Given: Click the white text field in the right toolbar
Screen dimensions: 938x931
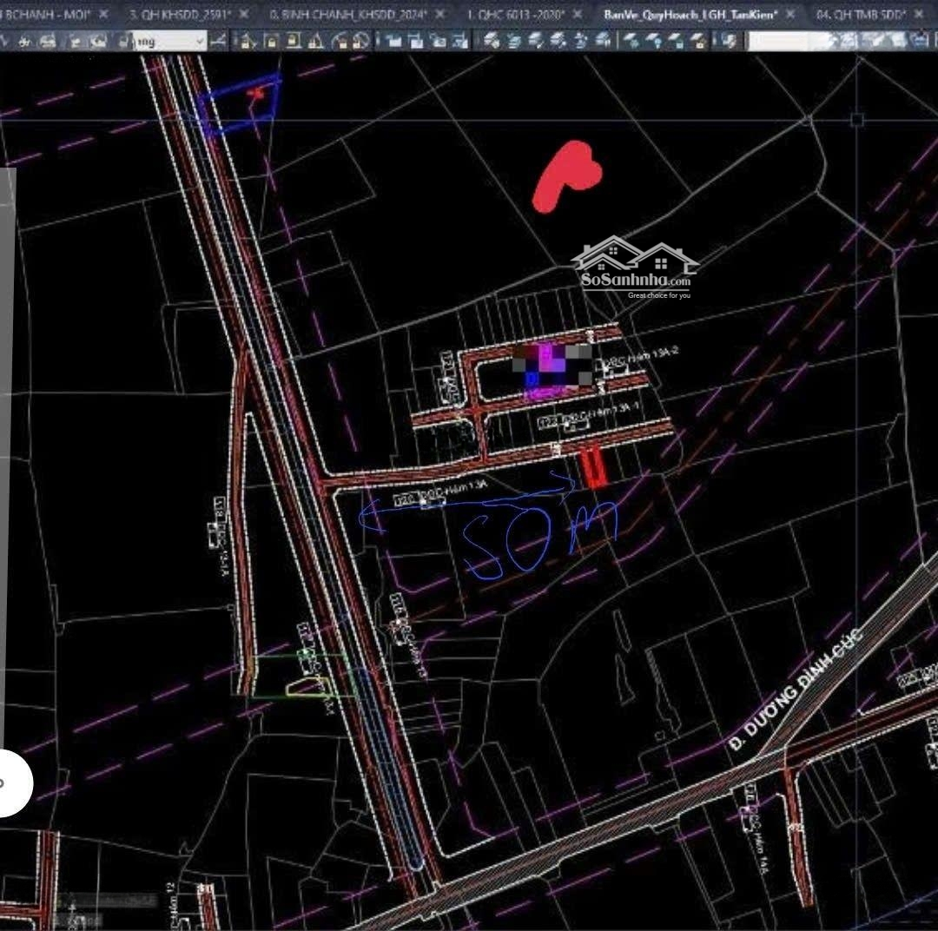Looking at the screenshot, I should pyautogui.click(x=785, y=41).
